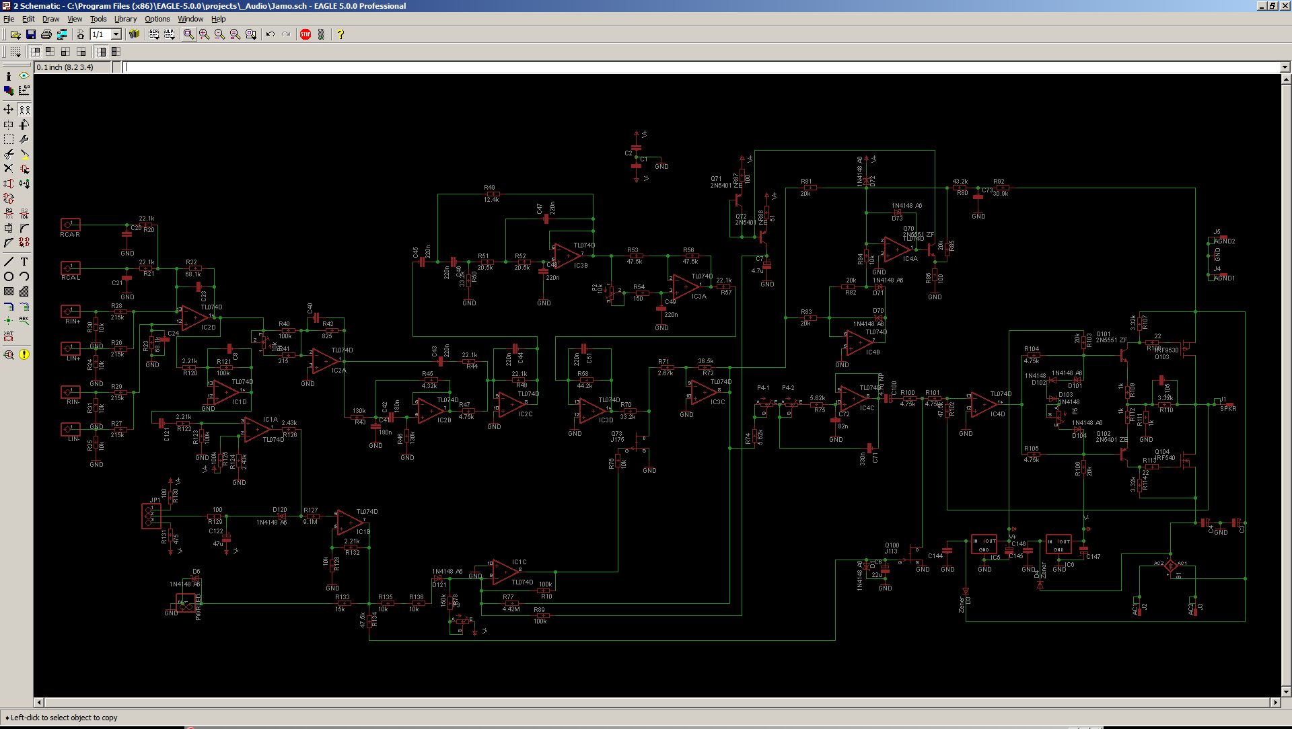The image size is (1292, 729).
Task: Click zoom-to-fit magnifier icon
Action: [188, 34]
